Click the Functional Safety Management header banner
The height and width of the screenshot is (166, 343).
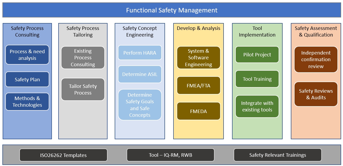pos(172,10)
